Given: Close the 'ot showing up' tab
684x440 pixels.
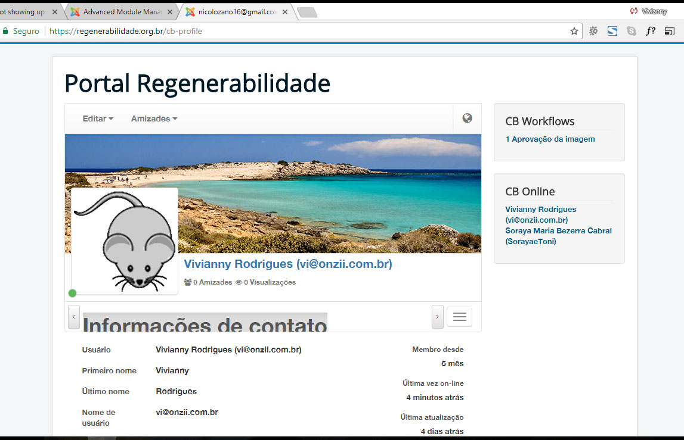Looking at the screenshot, I should [54, 12].
